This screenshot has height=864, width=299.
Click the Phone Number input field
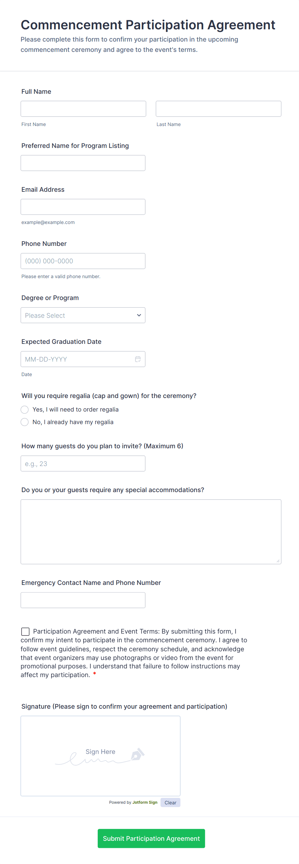coord(83,261)
